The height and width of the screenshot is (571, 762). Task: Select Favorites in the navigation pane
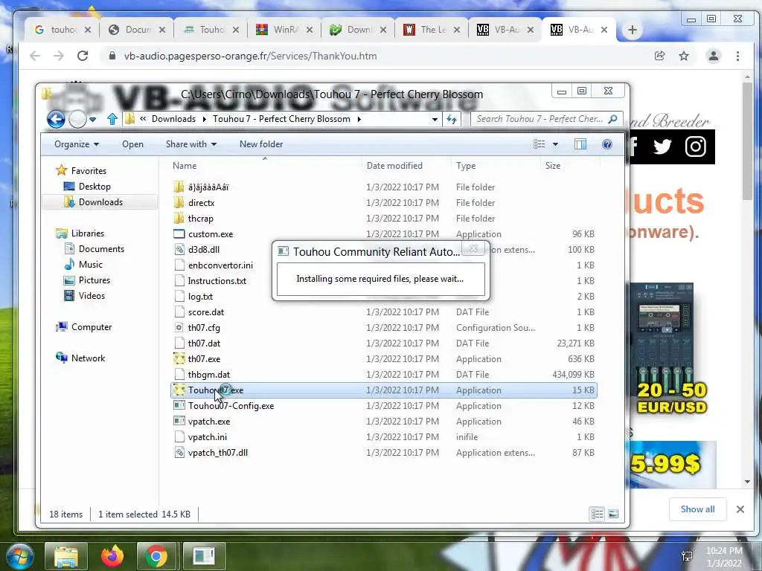81,170
